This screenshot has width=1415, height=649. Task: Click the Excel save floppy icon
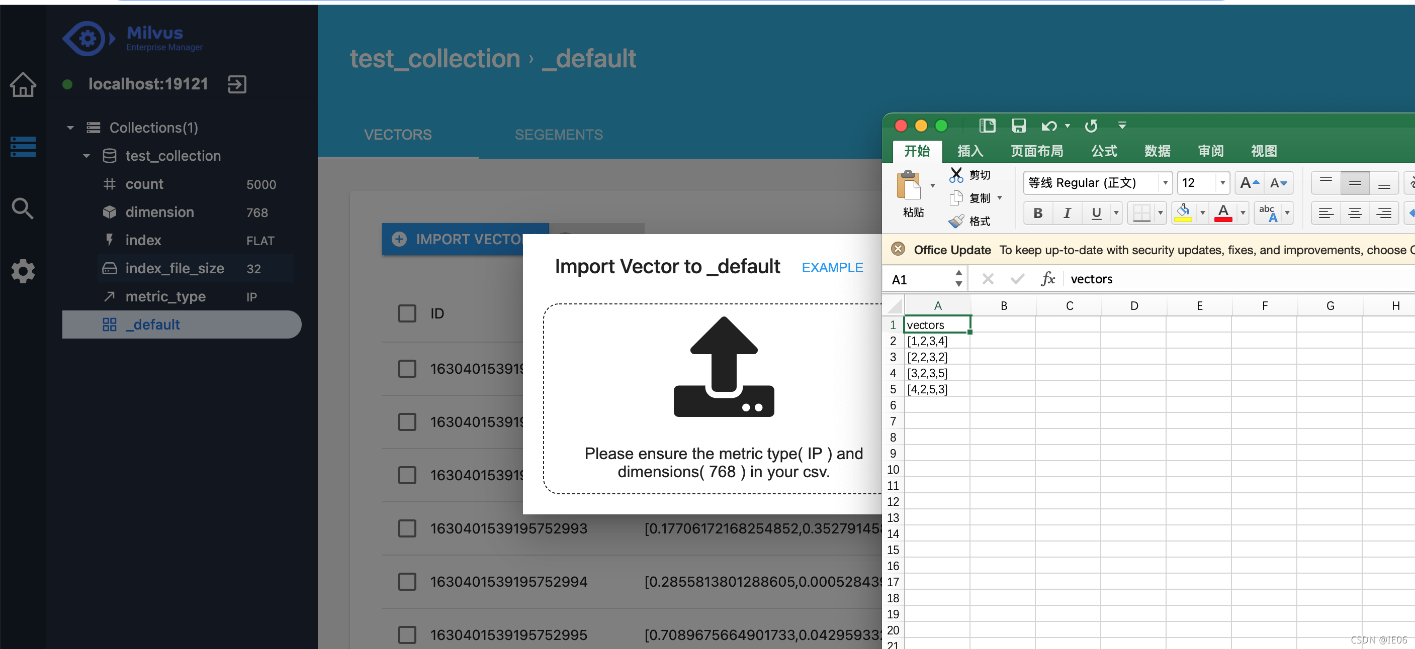(1018, 126)
